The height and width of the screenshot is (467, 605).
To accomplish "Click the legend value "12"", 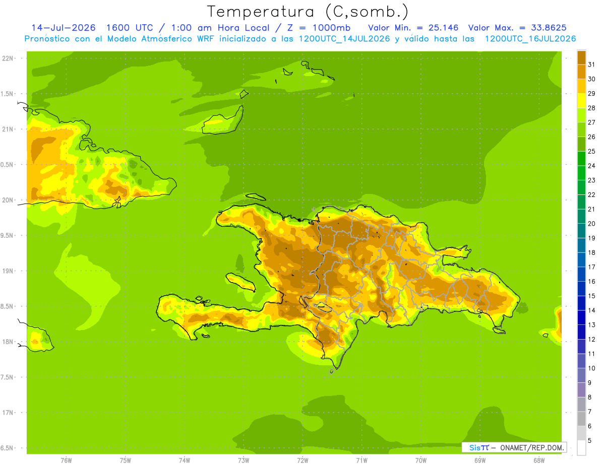I will (592, 340).
